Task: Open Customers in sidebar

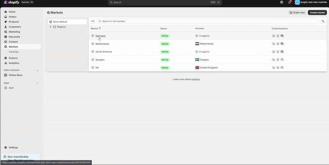Action: pos(15,27)
